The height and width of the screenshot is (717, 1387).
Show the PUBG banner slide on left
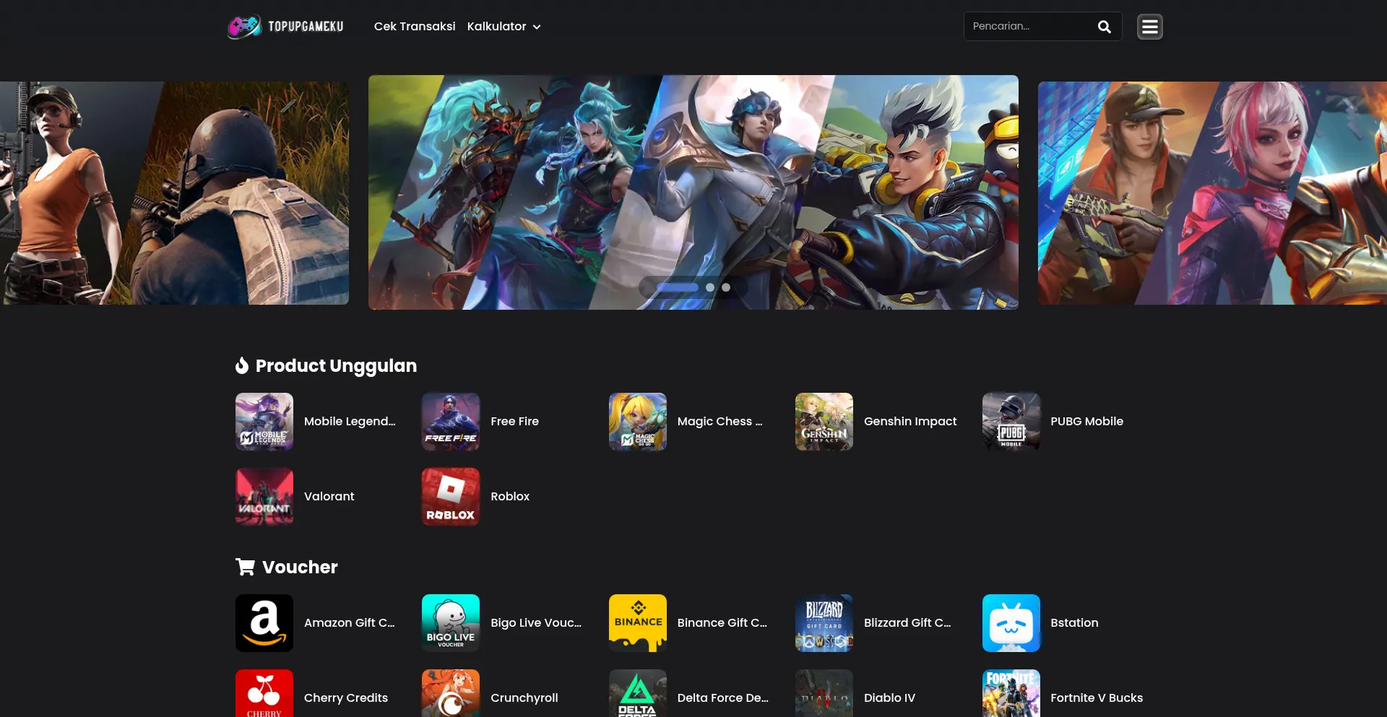pos(174,193)
